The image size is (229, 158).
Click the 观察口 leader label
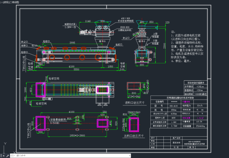[x=24, y=46]
